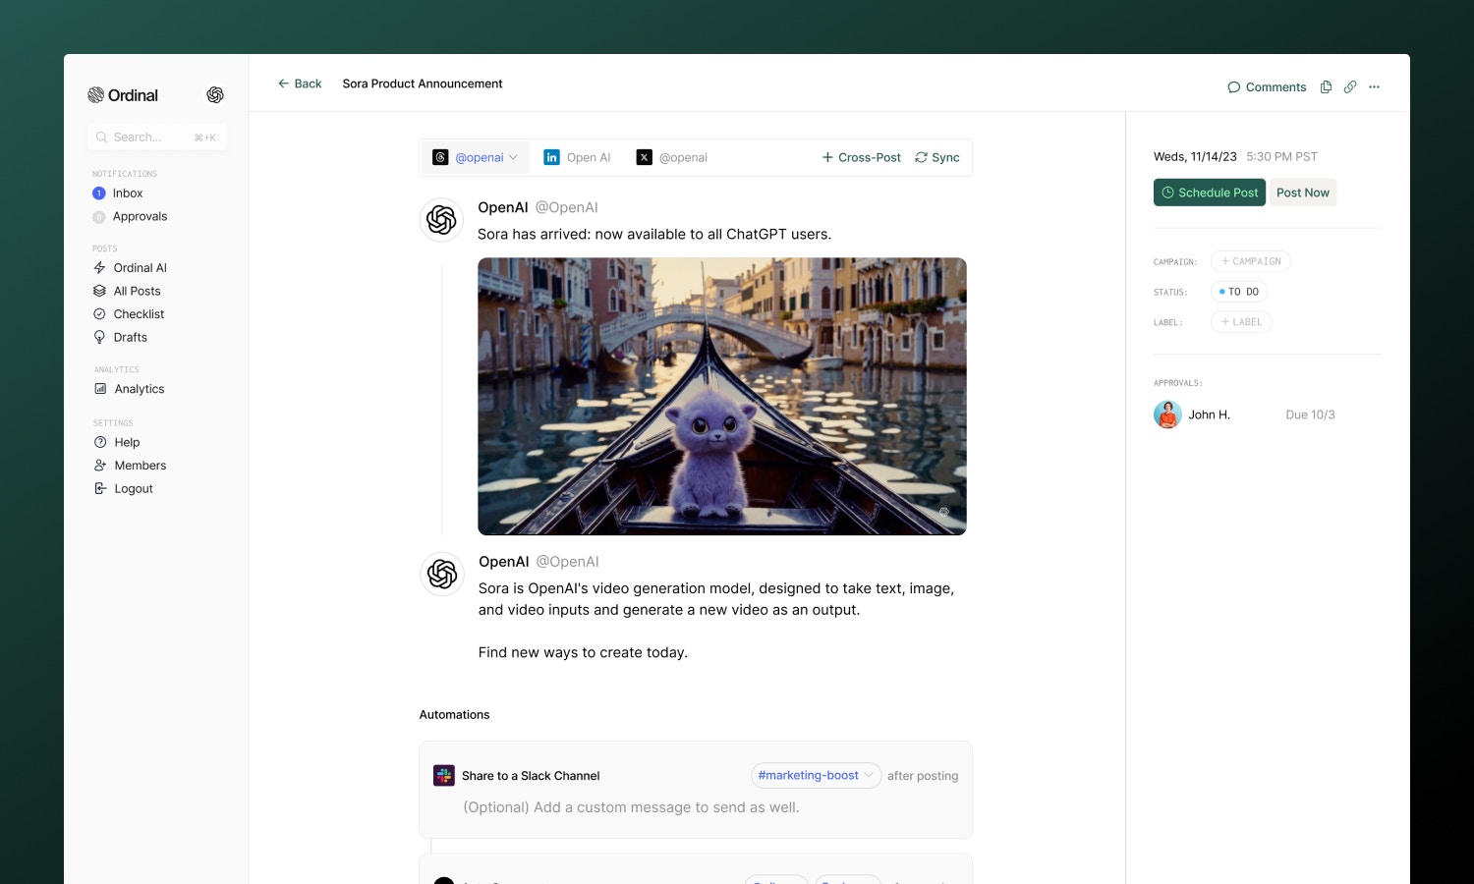Click the Share to a Slack Channel label

pyautogui.click(x=531, y=776)
